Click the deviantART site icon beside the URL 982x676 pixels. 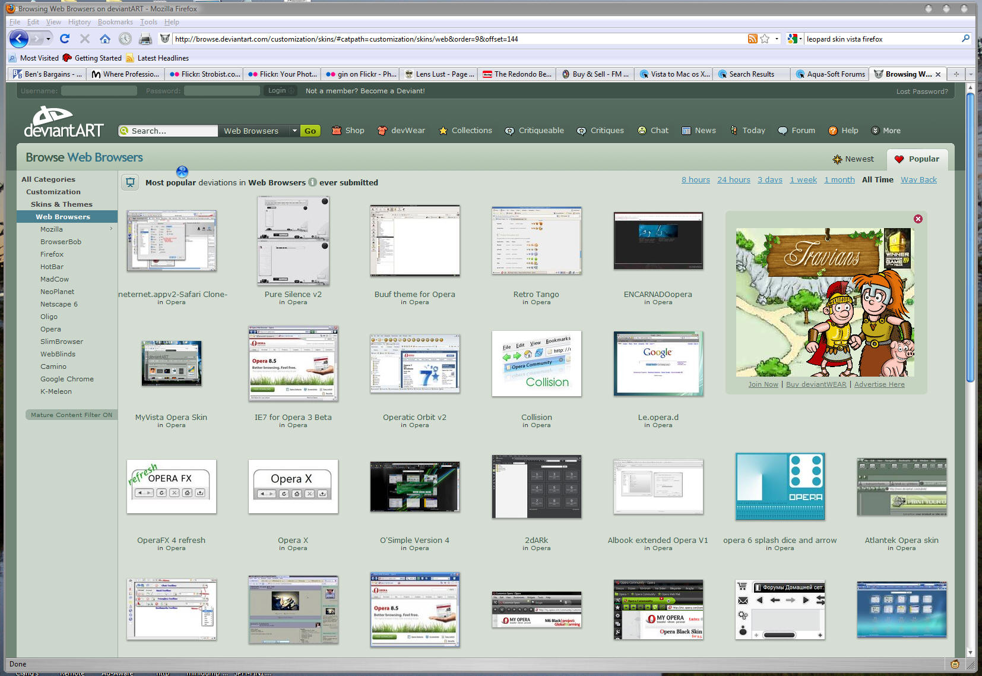click(x=165, y=39)
